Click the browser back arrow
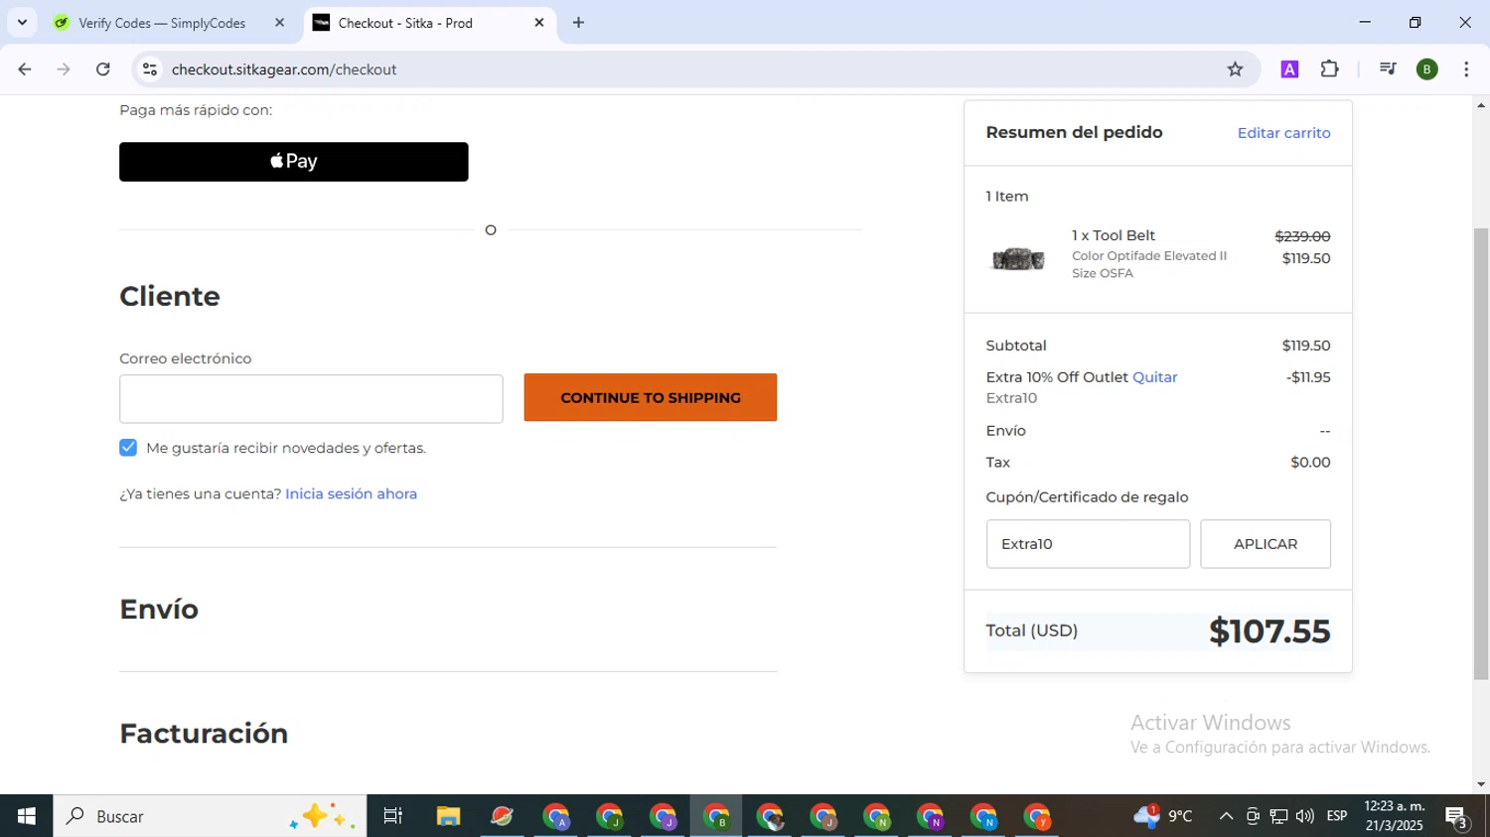Image resolution: width=1490 pixels, height=837 pixels. 25,70
